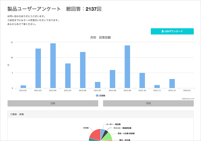
Task: Click the 2015.06 bar
Action: coord(83,70)
